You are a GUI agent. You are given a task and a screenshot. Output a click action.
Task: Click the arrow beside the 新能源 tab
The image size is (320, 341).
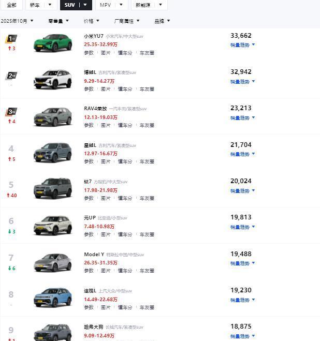160,5
